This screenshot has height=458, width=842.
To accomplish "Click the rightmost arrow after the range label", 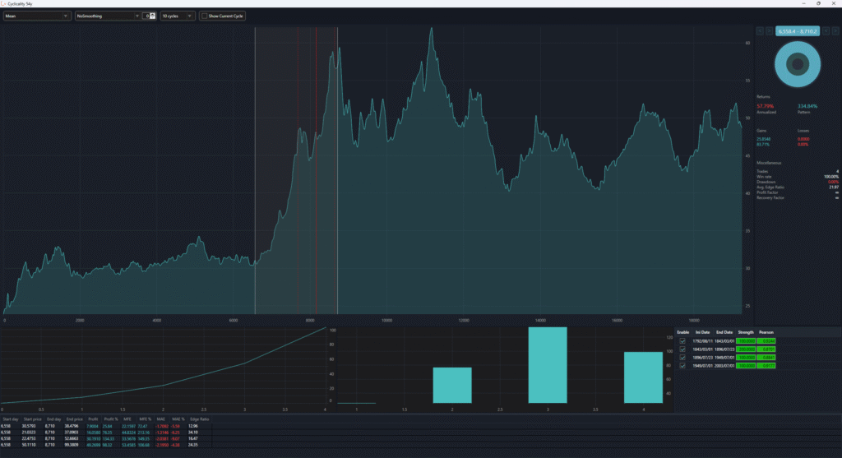I will tap(835, 31).
